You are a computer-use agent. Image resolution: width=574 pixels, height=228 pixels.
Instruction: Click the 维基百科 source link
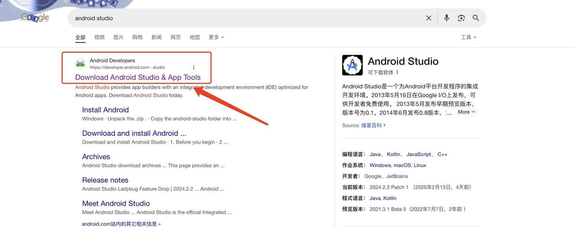371,125
